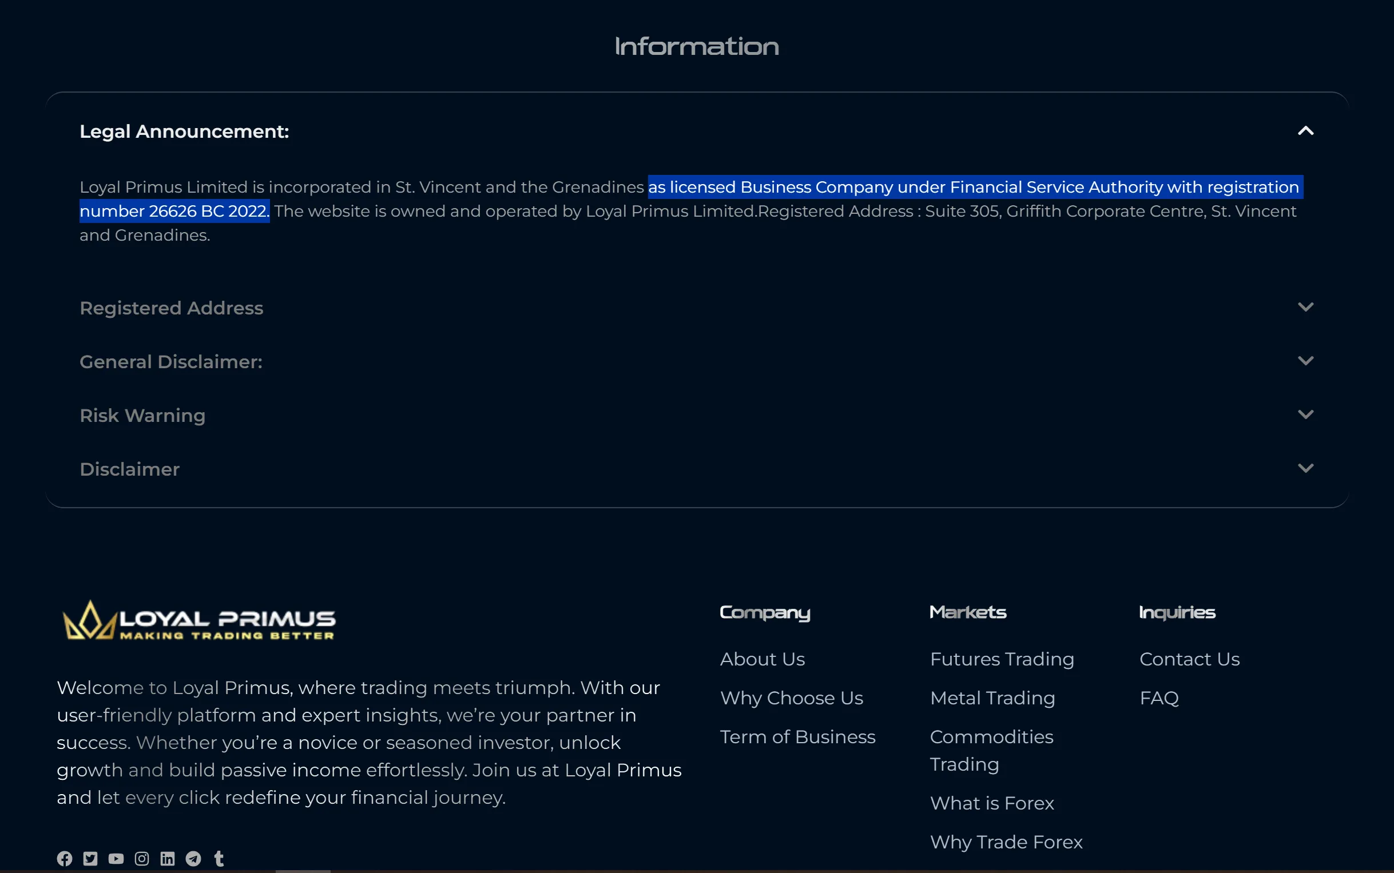This screenshot has height=873, width=1394.
Task: Open the Instagram social icon
Action: point(141,859)
